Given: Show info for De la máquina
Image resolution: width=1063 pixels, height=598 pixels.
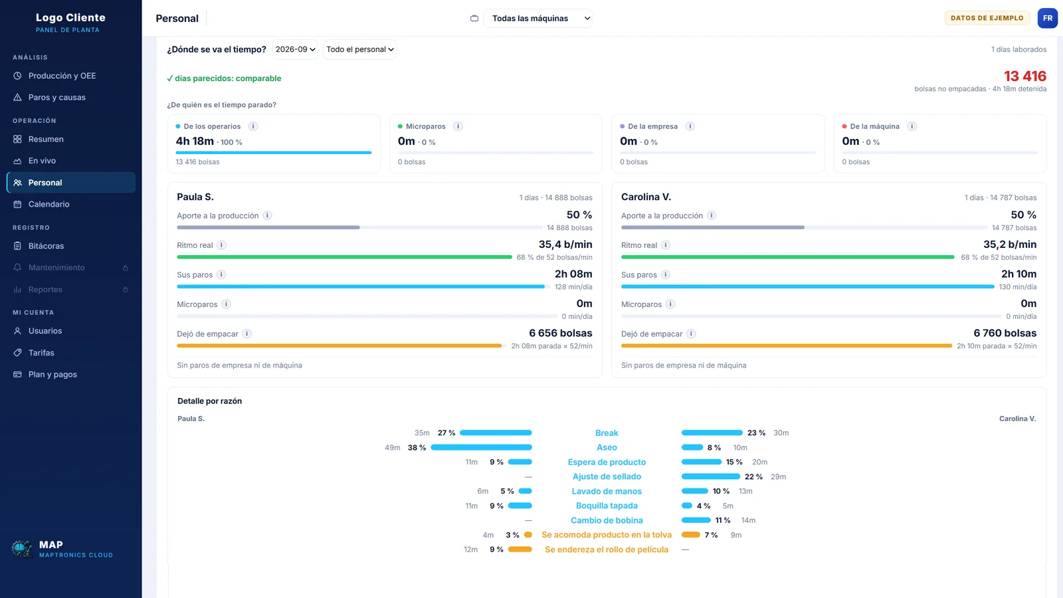Looking at the screenshot, I should pyautogui.click(x=912, y=126).
